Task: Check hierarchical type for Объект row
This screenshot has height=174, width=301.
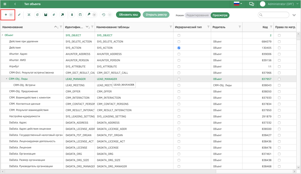Action: pos(179,35)
